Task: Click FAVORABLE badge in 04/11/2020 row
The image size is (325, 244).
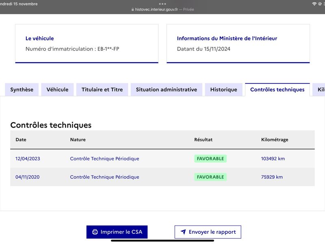Action: click(x=210, y=177)
